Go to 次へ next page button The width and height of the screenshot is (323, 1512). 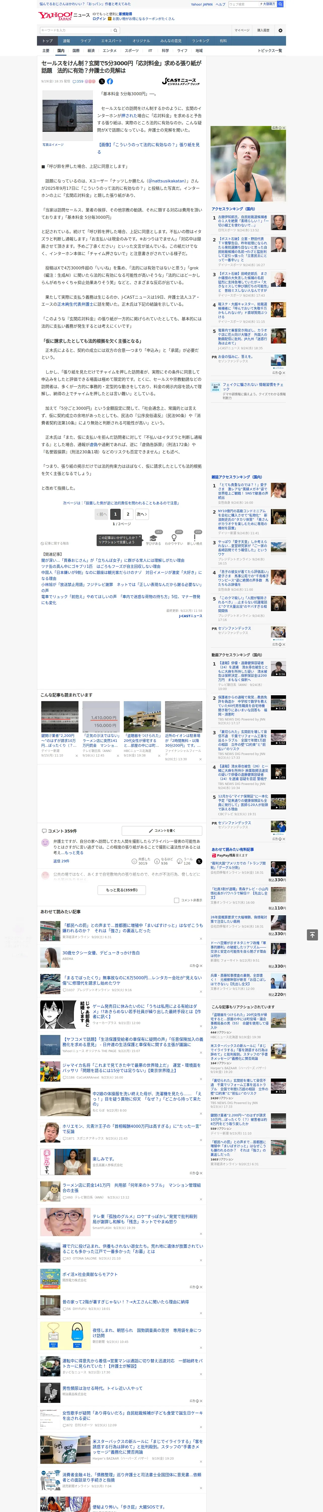pos(141,514)
